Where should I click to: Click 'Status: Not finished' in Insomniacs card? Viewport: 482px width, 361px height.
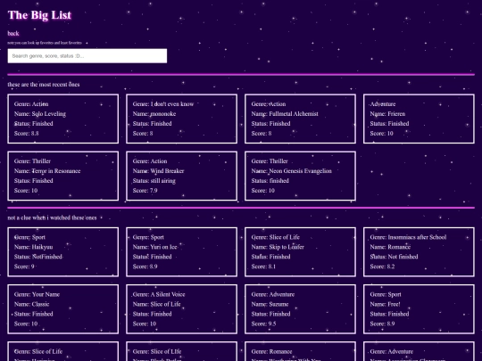[395, 257]
